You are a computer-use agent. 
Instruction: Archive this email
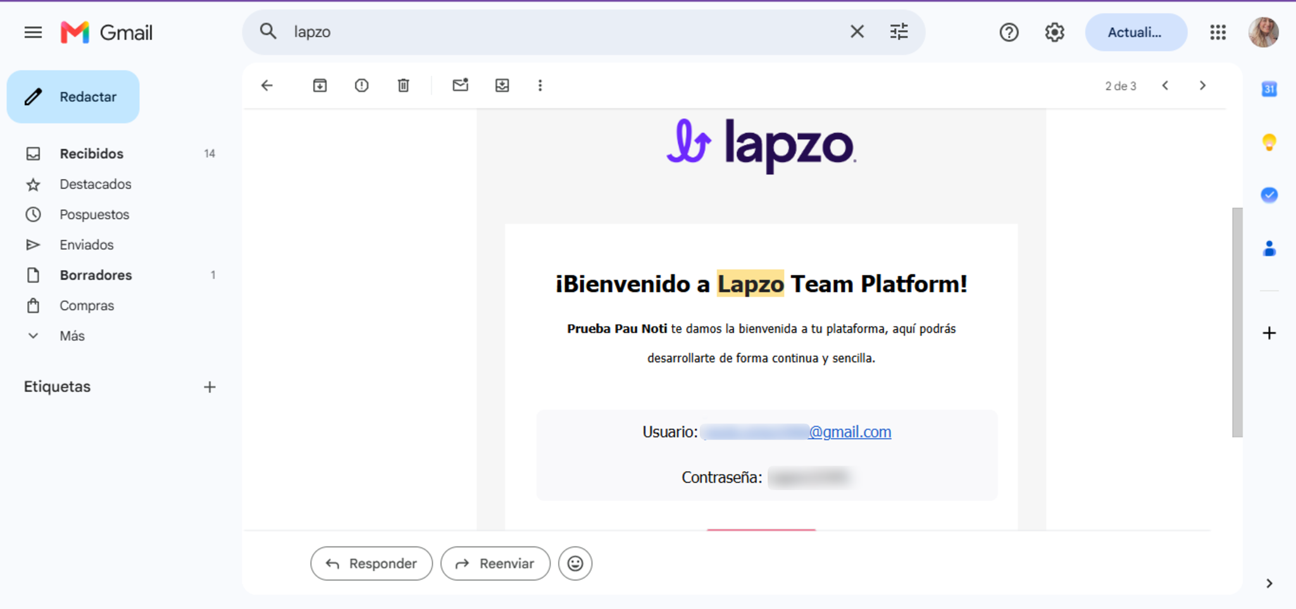coord(320,85)
